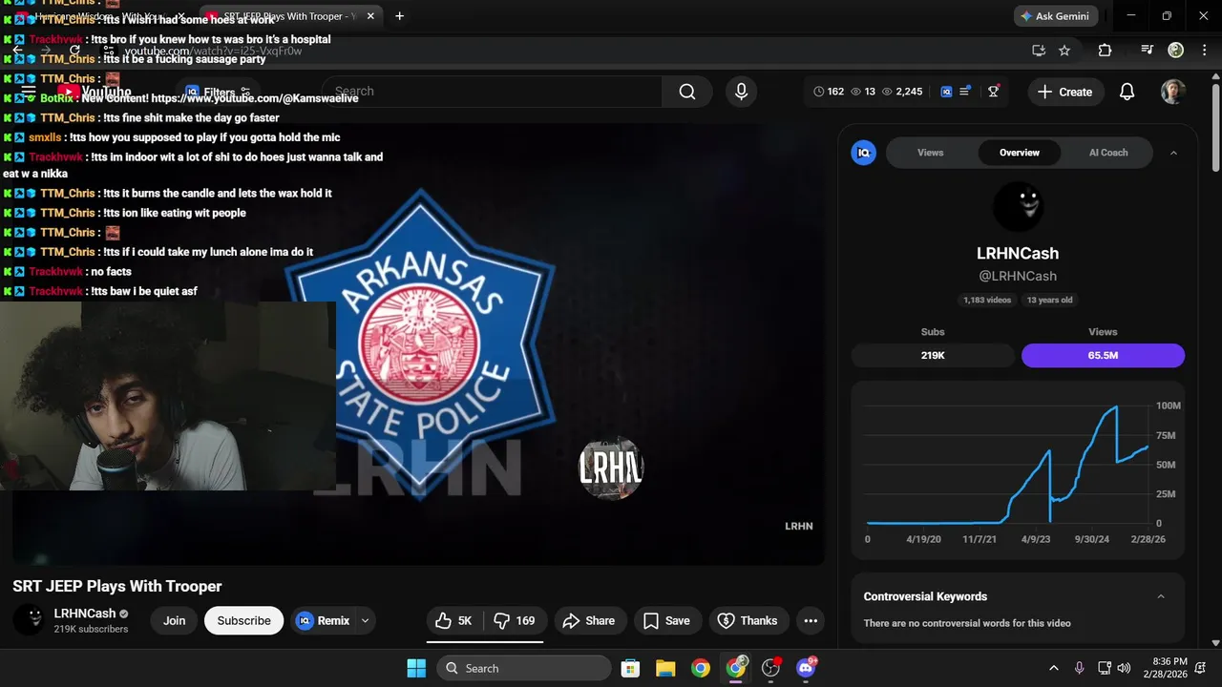The height and width of the screenshot is (687, 1222).
Task: Click the 13 years old badge
Action: tap(1049, 300)
